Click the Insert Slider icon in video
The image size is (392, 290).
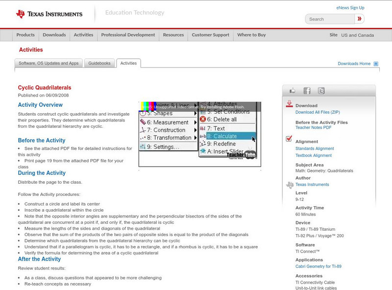[203, 151]
